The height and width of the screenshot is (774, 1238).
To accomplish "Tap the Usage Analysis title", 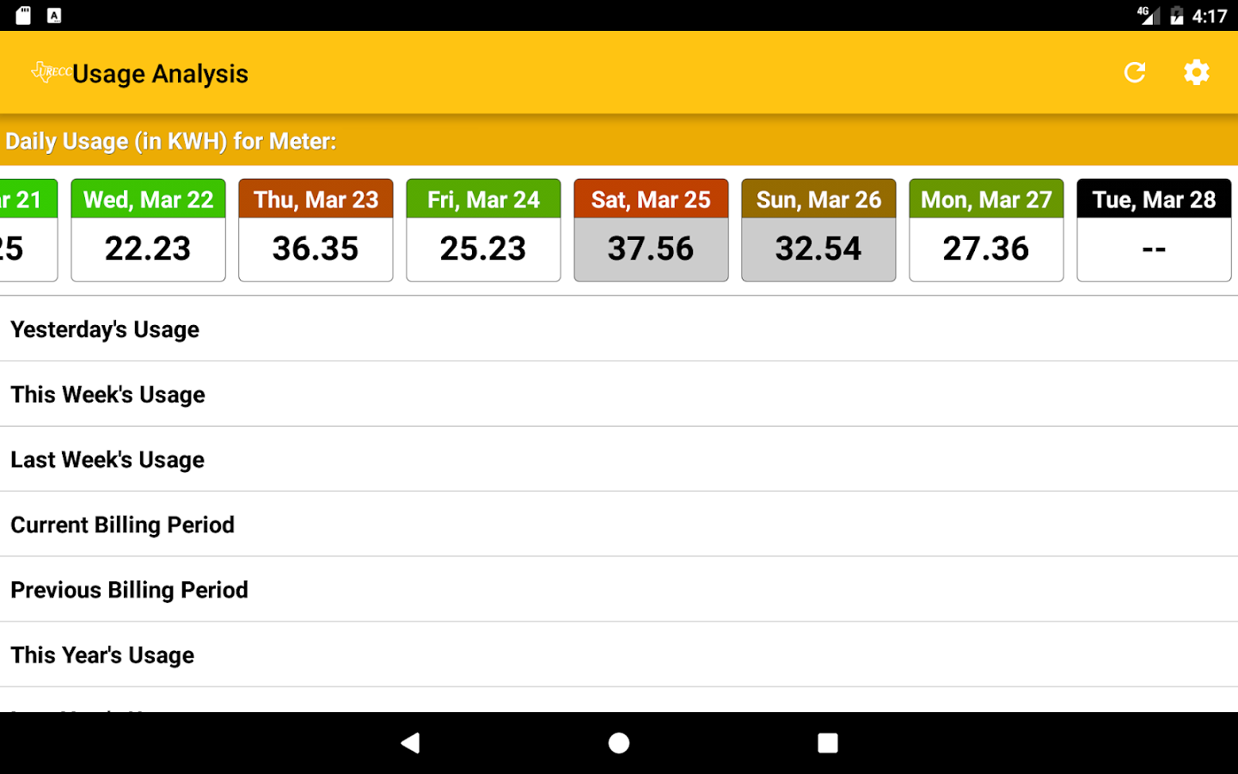I will click(160, 74).
